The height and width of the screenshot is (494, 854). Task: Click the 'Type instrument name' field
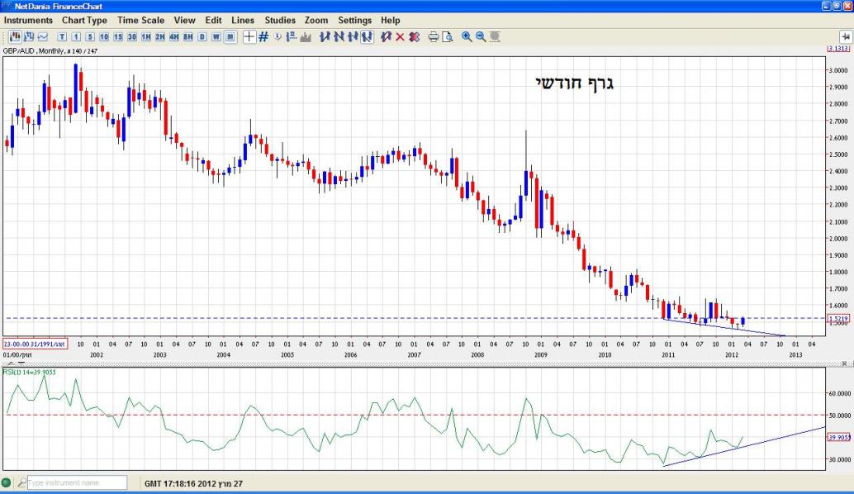click(x=78, y=482)
